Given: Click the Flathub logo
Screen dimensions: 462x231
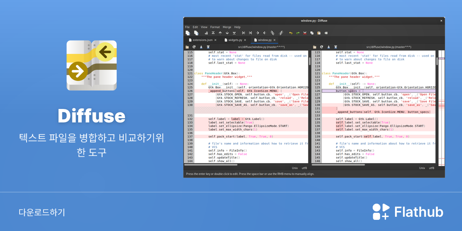Looking at the screenshot, I should (x=408, y=212).
